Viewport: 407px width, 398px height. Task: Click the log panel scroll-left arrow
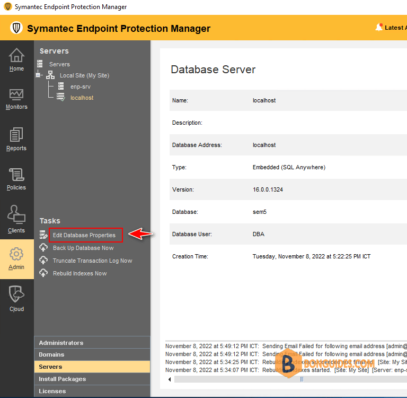point(170,379)
